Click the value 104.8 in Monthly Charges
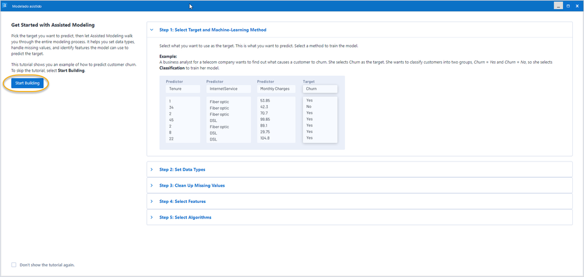584x277 pixels. click(x=264, y=138)
